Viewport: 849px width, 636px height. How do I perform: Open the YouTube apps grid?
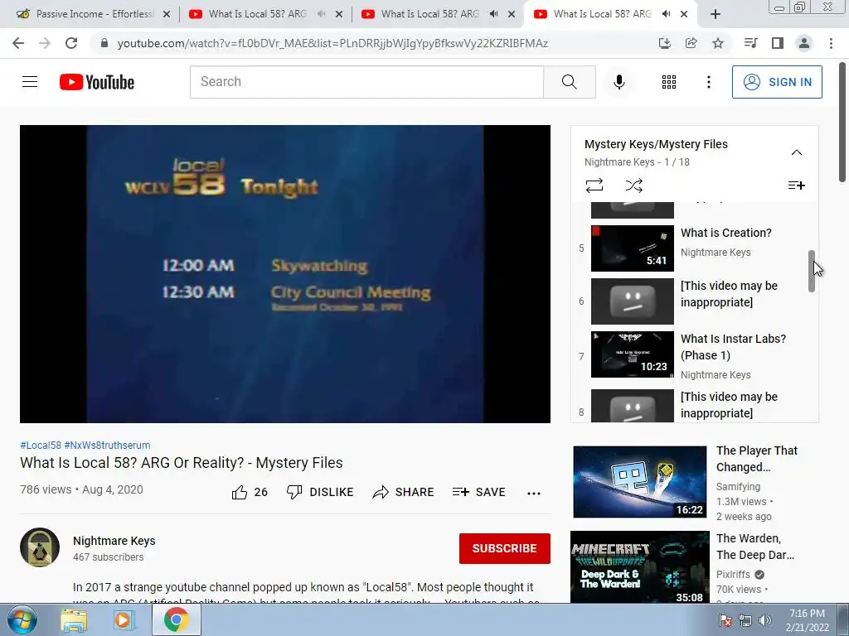(669, 82)
